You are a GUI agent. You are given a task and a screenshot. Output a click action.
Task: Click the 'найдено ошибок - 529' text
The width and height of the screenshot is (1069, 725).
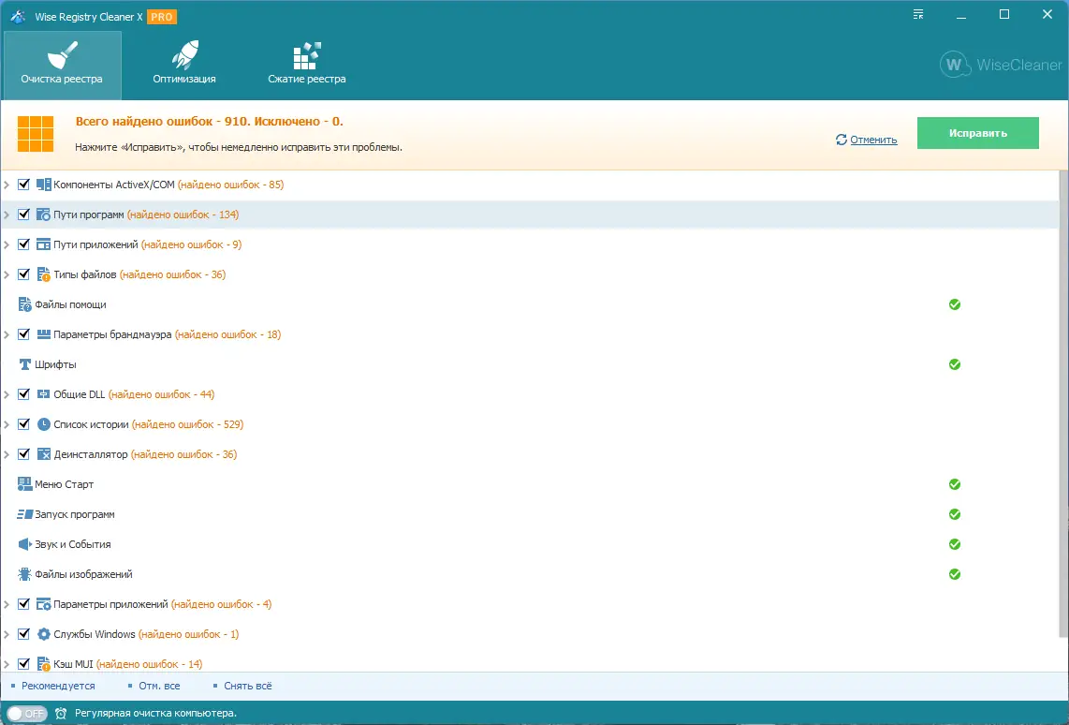click(x=187, y=425)
